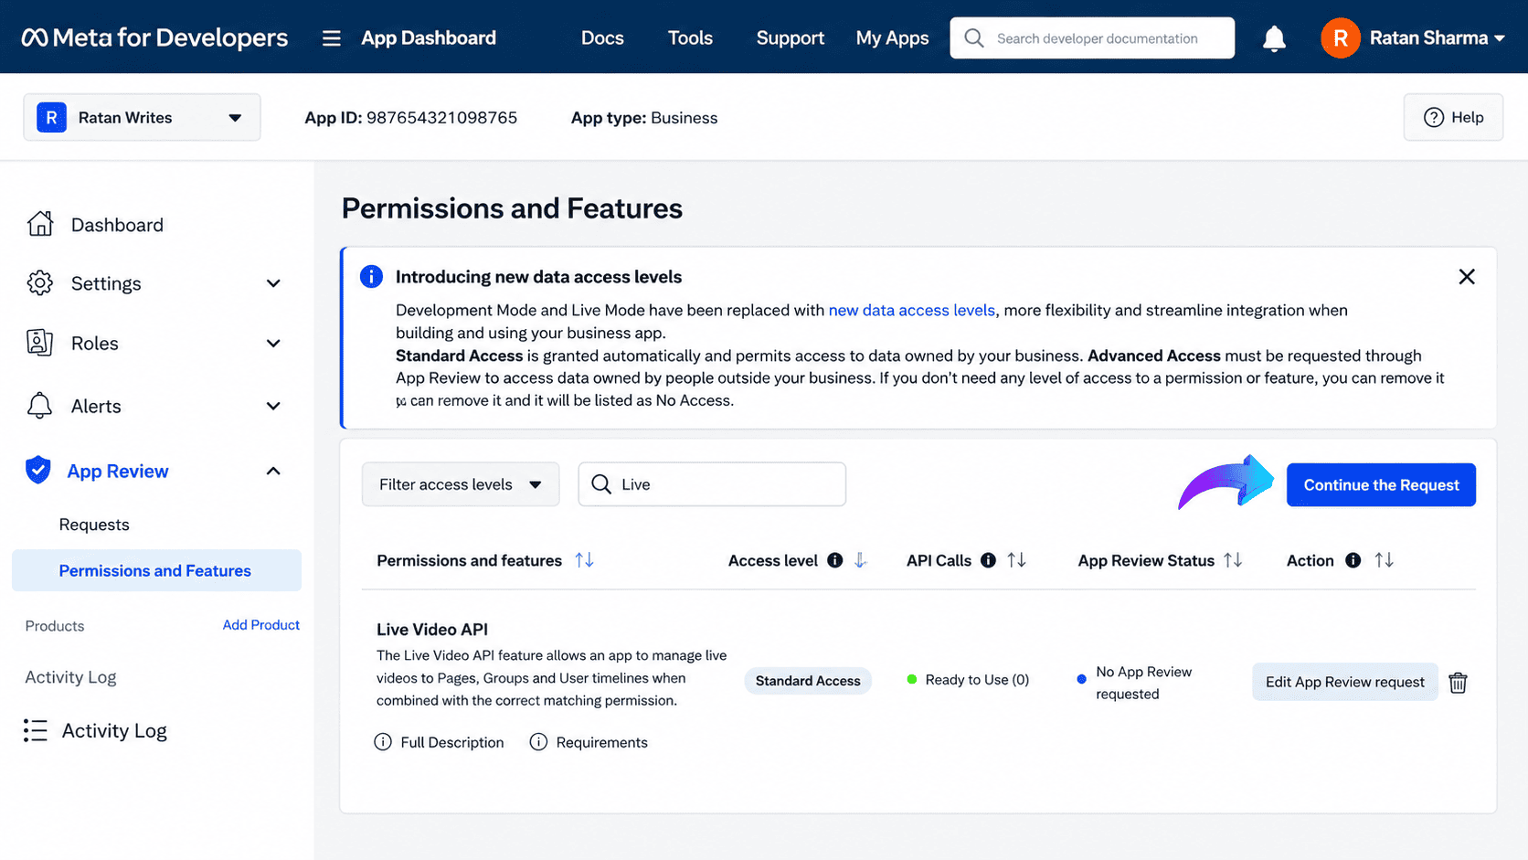Click the API Calls info icon
Viewport: 1528px width, 860px height.
988,560
